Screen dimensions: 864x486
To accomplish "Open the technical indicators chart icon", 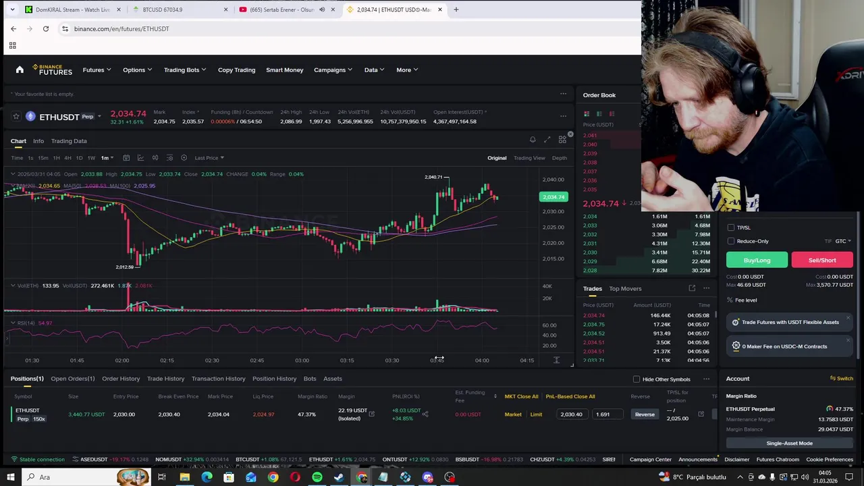I will [140, 158].
